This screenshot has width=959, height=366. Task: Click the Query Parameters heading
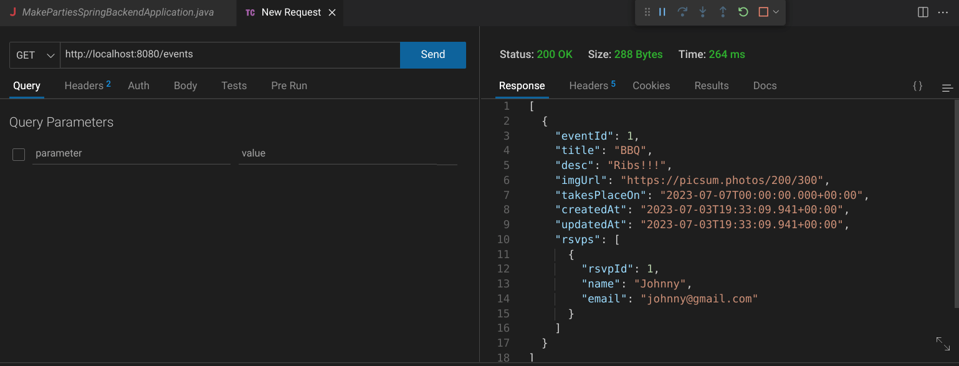pyautogui.click(x=62, y=122)
